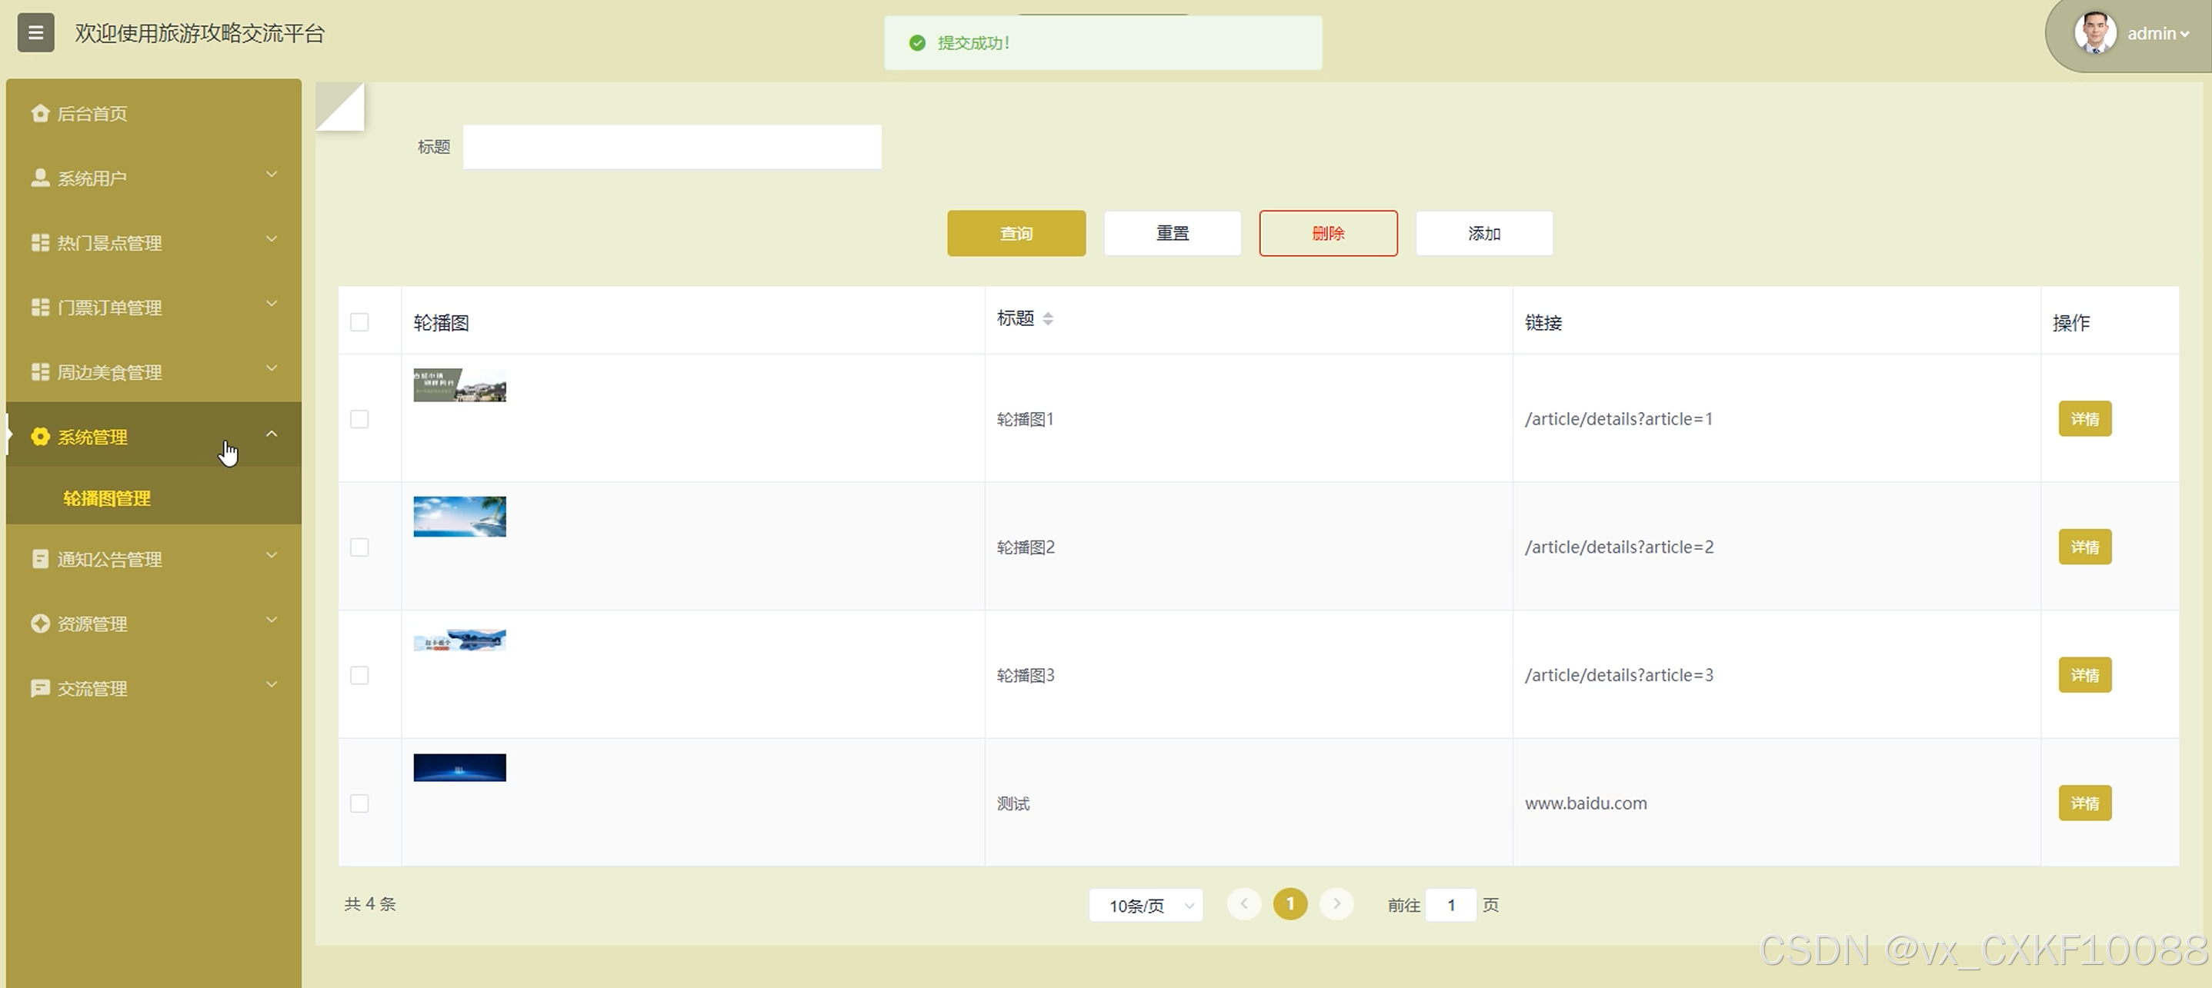The width and height of the screenshot is (2212, 988).
Task: Open the 轮播图管理 submenu item
Action: (x=108, y=499)
